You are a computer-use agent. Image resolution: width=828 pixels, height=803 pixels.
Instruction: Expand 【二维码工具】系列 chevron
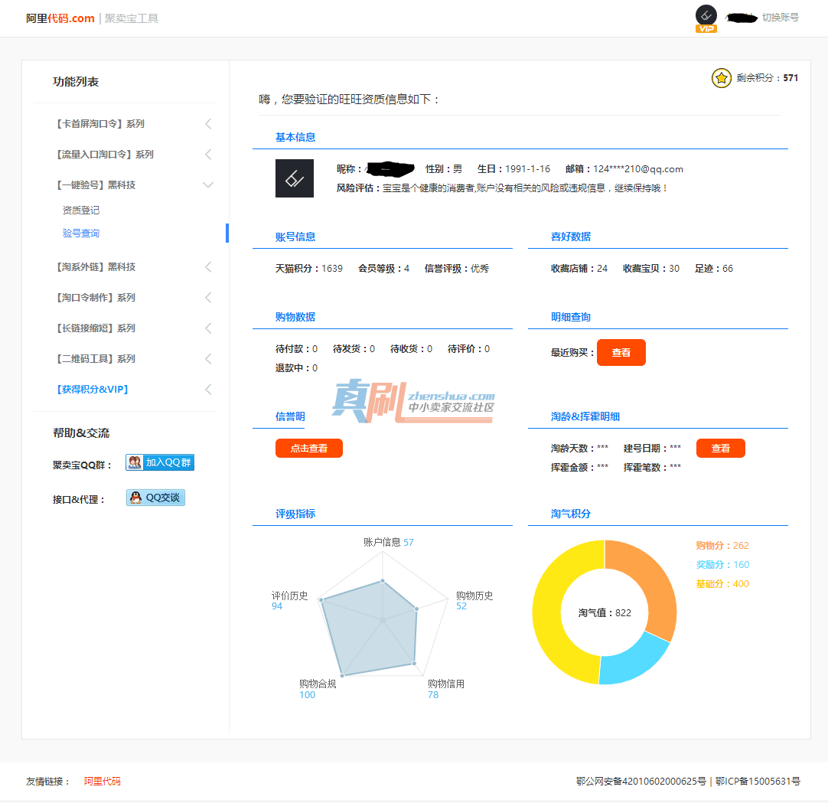(209, 359)
